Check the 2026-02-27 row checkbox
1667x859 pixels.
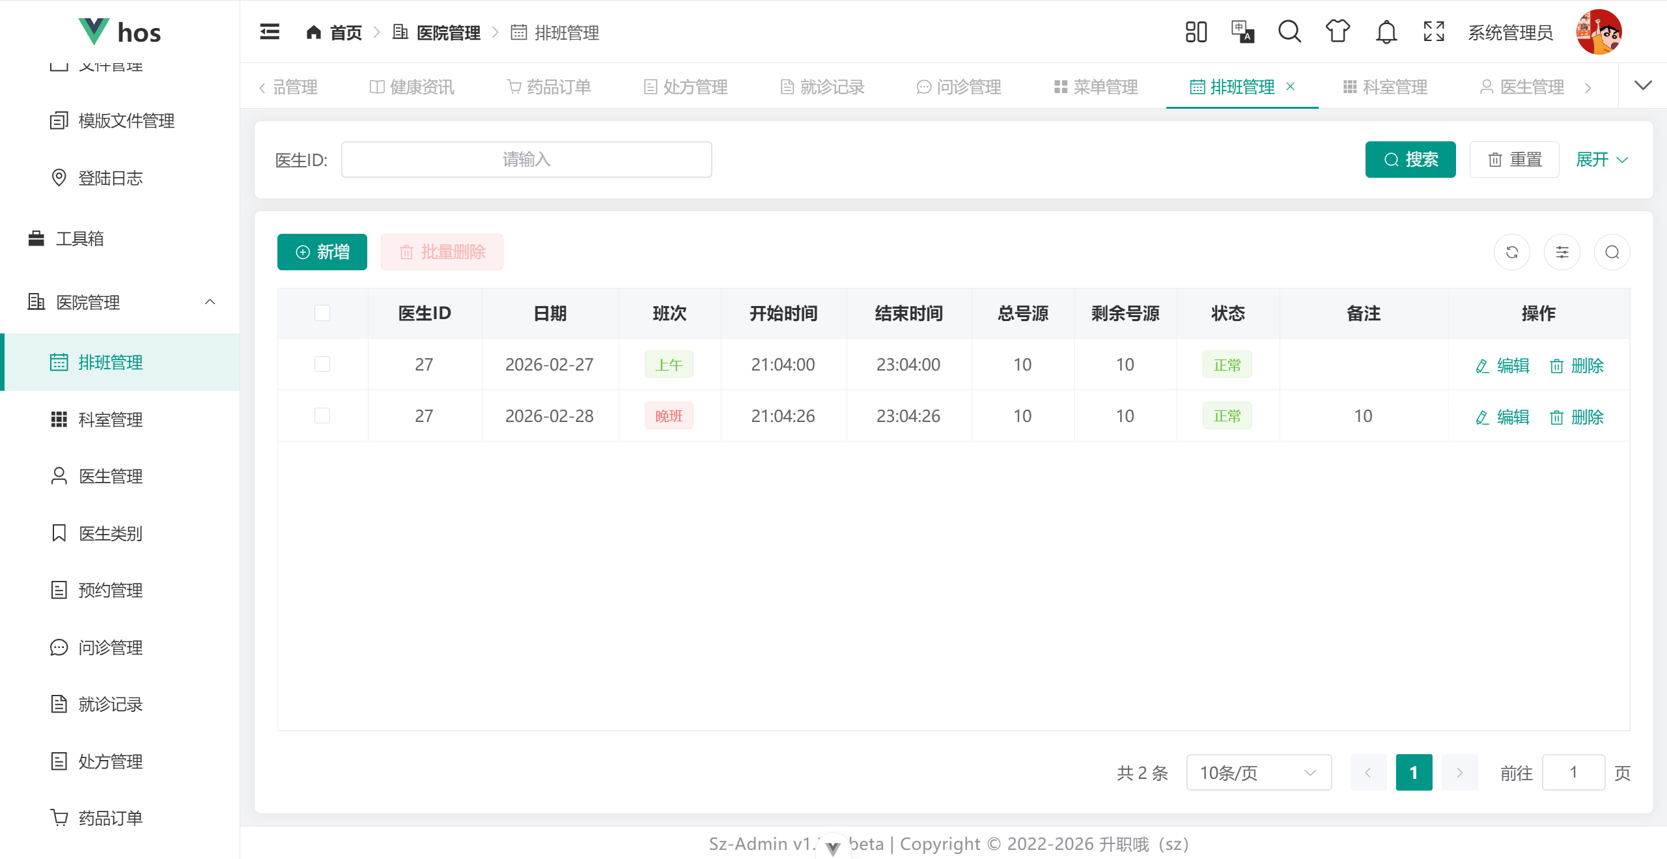click(x=322, y=364)
